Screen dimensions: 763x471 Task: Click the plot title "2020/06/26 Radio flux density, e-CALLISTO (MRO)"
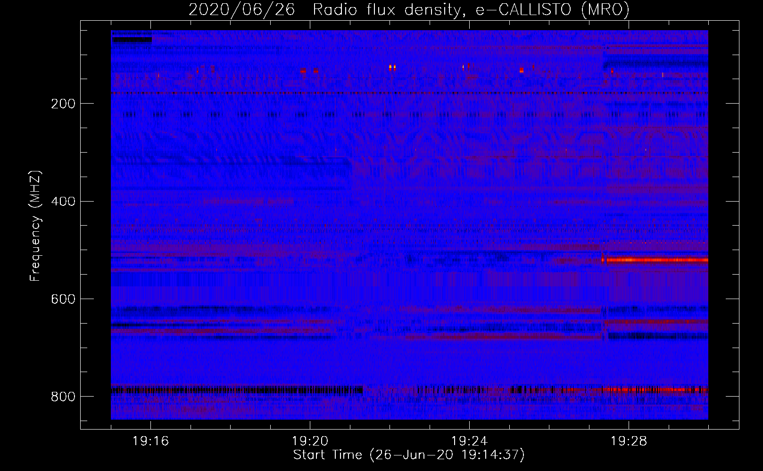(409, 9)
